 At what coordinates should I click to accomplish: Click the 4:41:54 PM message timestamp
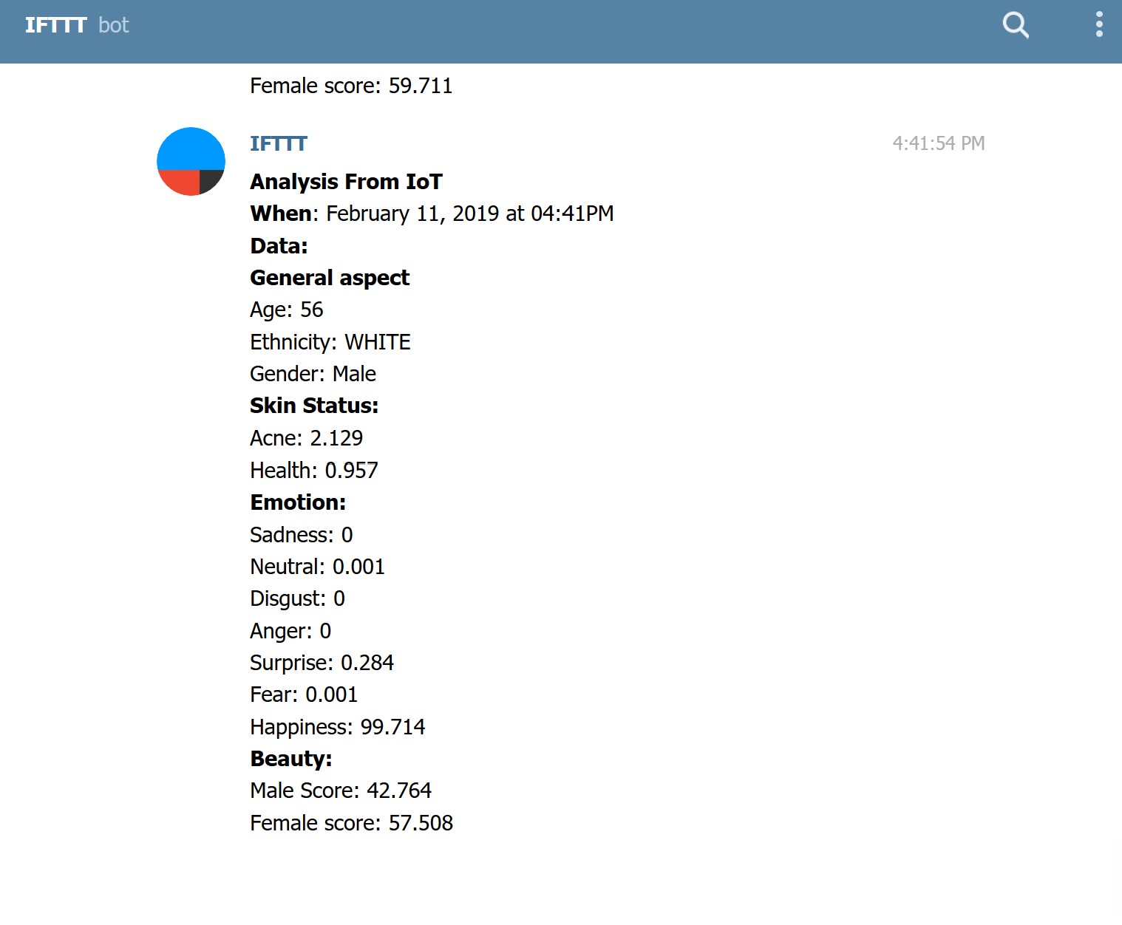939,143
